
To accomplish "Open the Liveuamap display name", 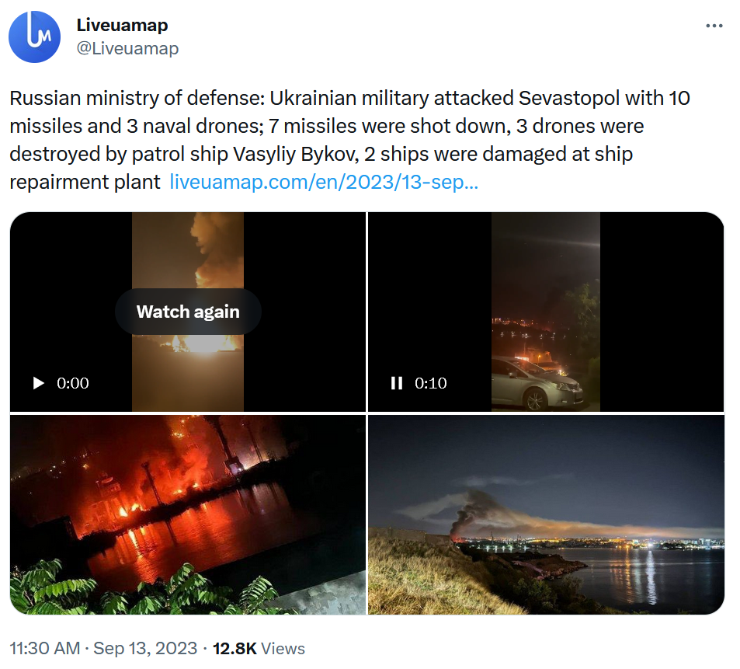I will pyautogui.click(x=122, y=25).
